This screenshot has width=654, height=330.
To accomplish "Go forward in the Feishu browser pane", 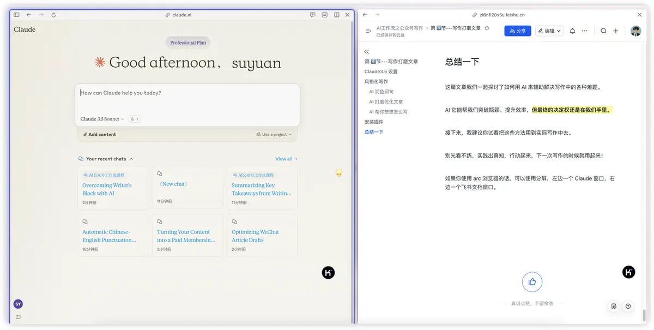I will pyautogui.click(x=377, y=15).
